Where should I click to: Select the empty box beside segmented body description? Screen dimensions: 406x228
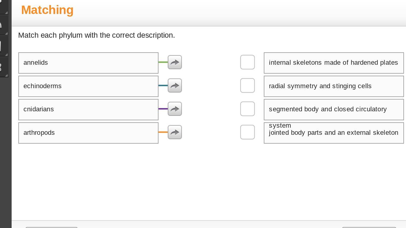pos(247,109)
